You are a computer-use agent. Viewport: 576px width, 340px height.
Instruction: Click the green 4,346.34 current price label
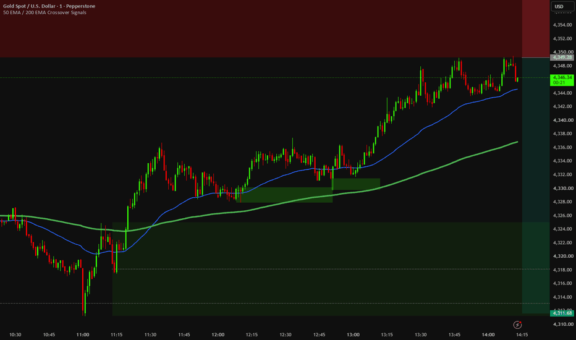point(562,80)
